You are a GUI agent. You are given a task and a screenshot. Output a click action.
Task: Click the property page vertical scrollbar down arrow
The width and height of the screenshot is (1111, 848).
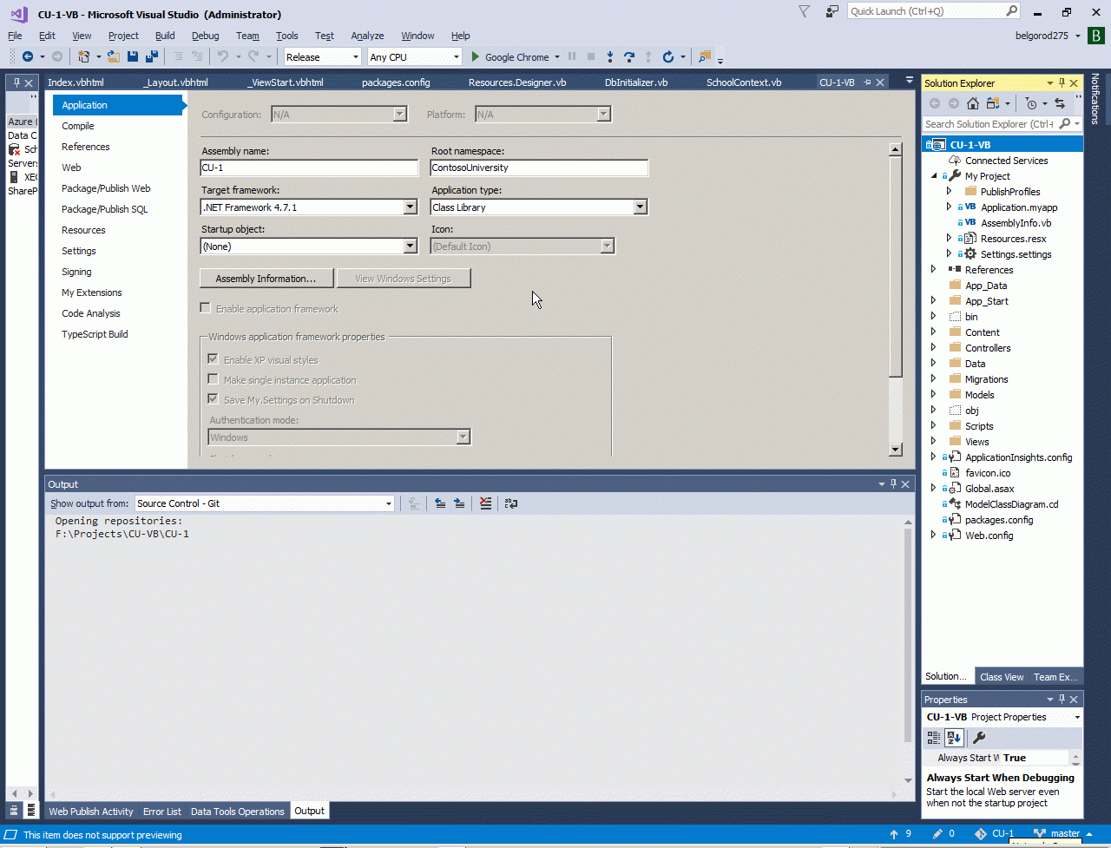pos(896,450)
